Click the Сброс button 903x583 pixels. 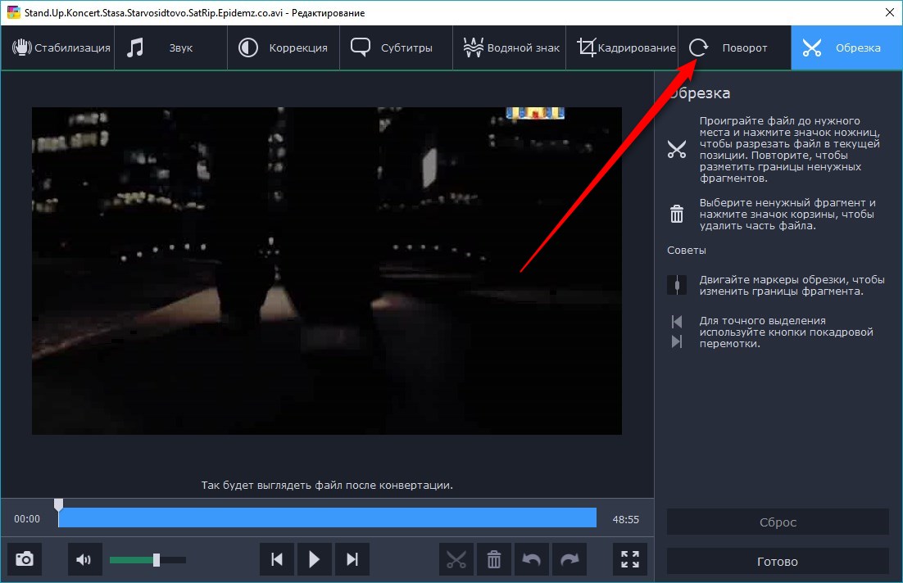pos(778,522)
